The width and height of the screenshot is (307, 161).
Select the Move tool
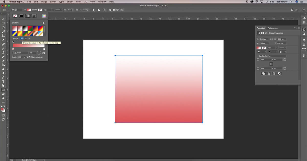[x=3, y=19]
